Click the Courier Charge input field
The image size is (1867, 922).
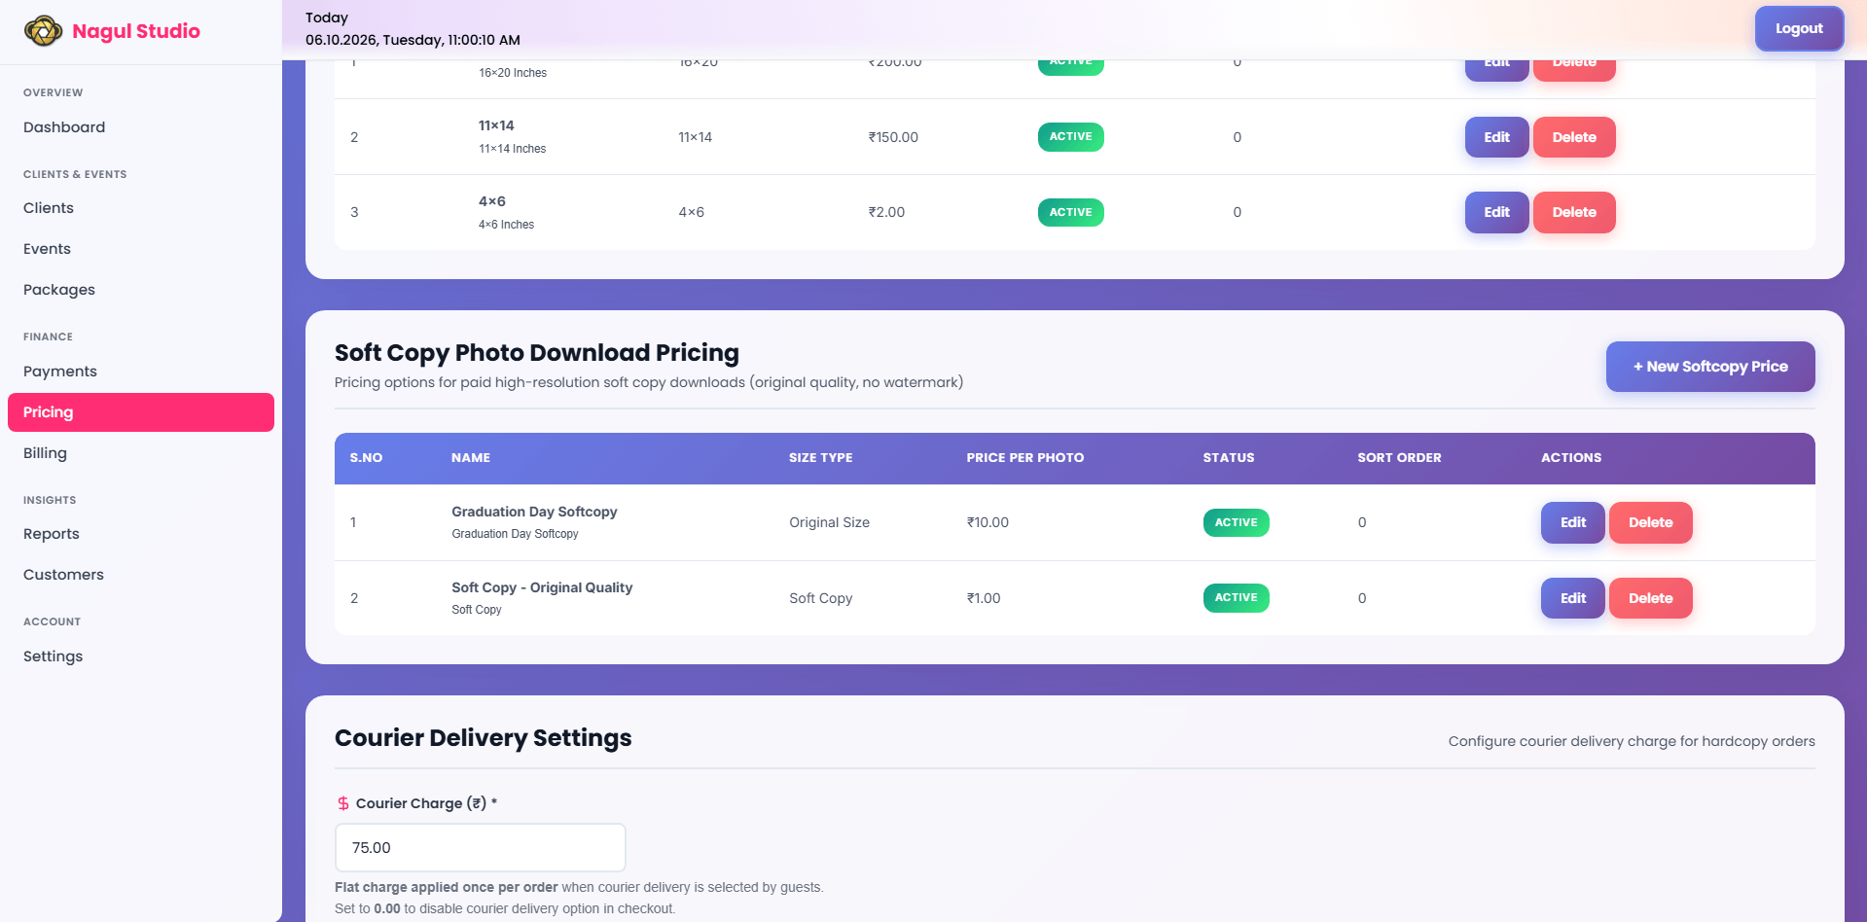[480, 848]
